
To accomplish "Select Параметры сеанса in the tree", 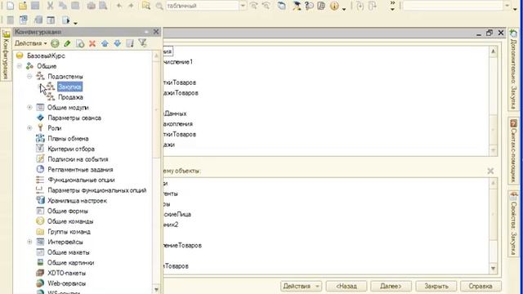I will coord(74,118).
